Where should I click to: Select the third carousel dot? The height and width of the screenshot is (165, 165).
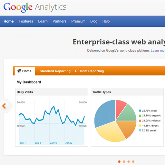point(129,161)
